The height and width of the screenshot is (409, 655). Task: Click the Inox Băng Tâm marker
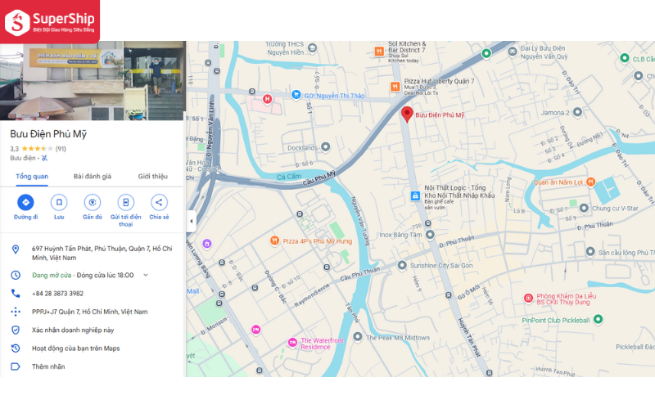tap(430, 235)
